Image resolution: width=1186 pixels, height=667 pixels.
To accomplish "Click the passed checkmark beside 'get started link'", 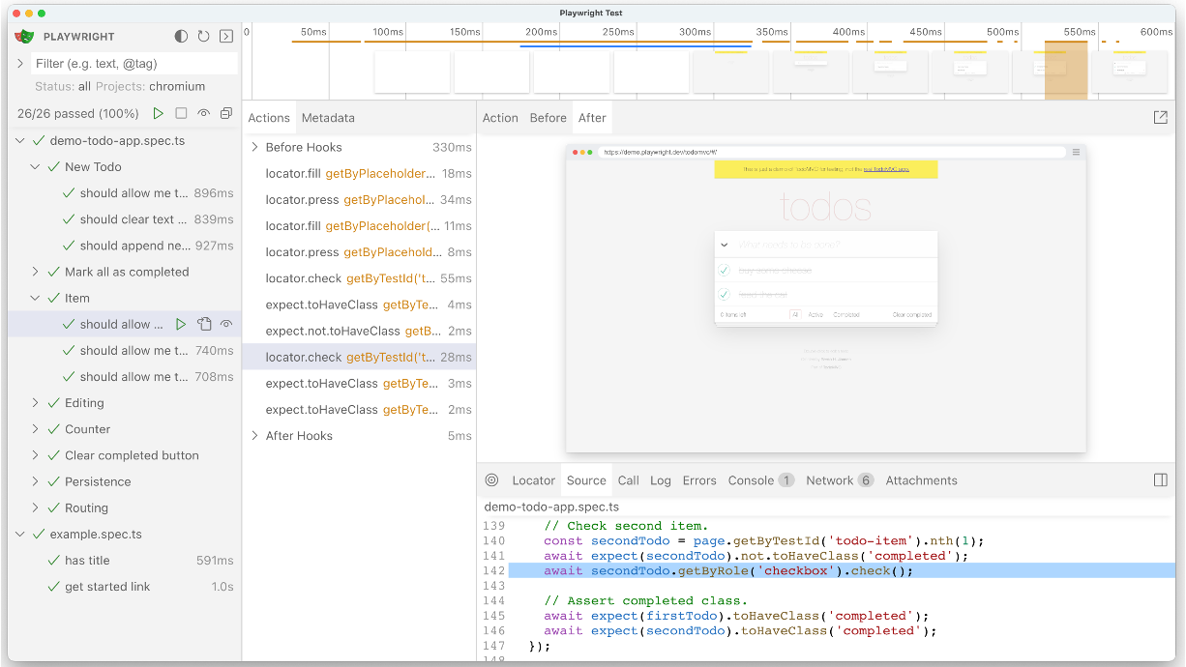I will click(x=54, y=587).
